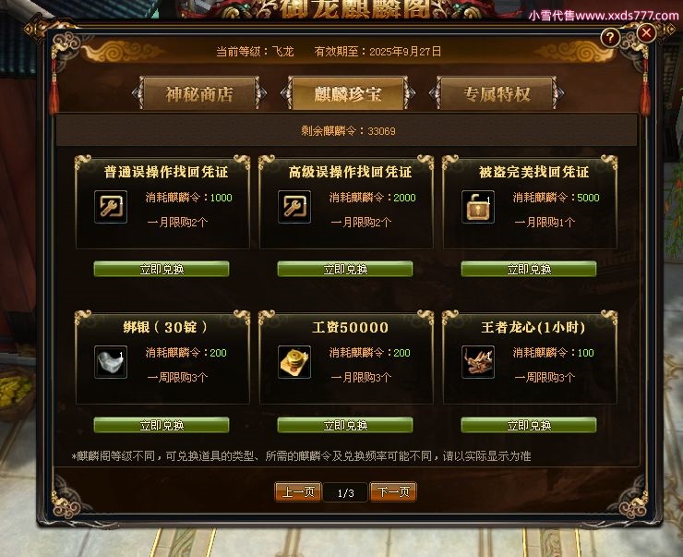The width and height of the screenshot is (683, 557).
Task: Switch to the 专属特权 tab
Action: click(x=497, y=93)
